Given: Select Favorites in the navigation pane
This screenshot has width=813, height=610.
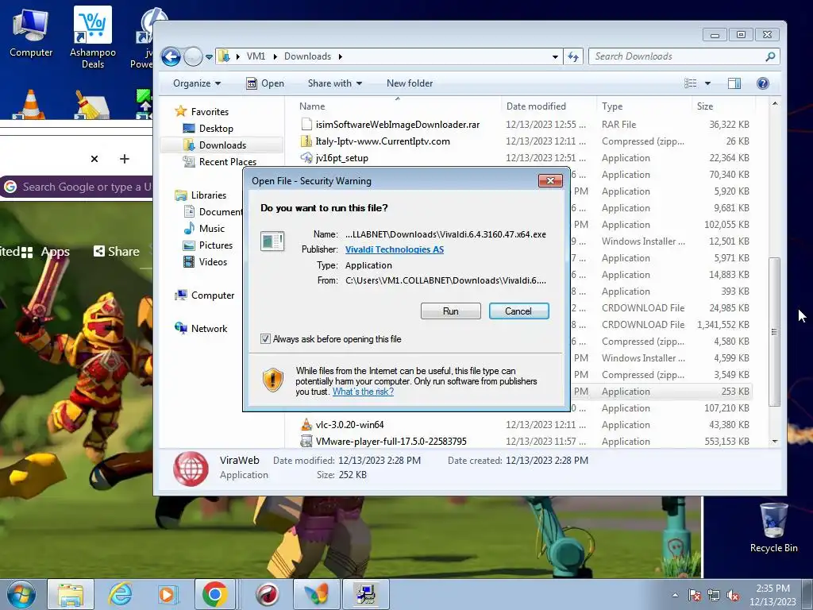Looking at the screenshot, I should [x=210, y=111].
